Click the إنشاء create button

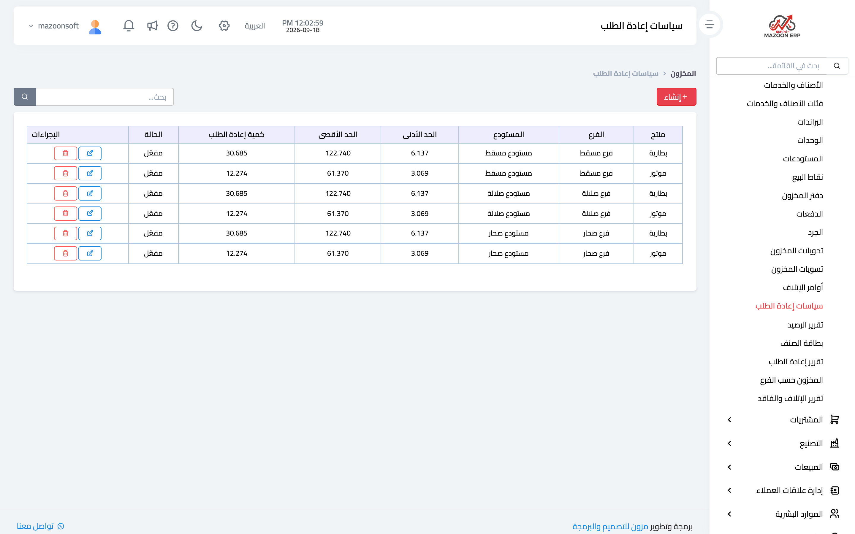(676, 97)
